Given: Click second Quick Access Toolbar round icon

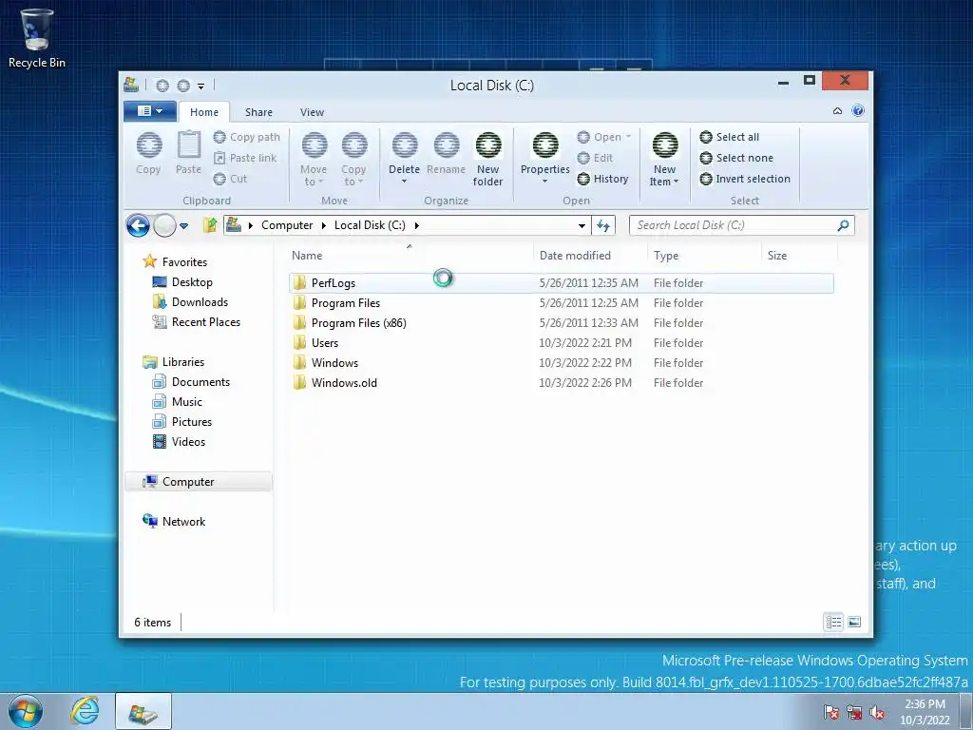Looking at the screenshot, I should [183, 86].
